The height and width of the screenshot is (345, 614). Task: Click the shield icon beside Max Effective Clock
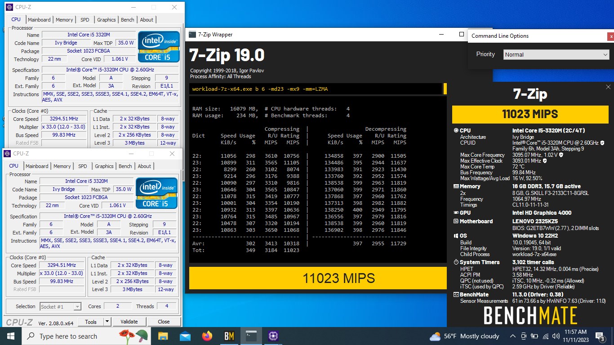click(x=545, y=161)
